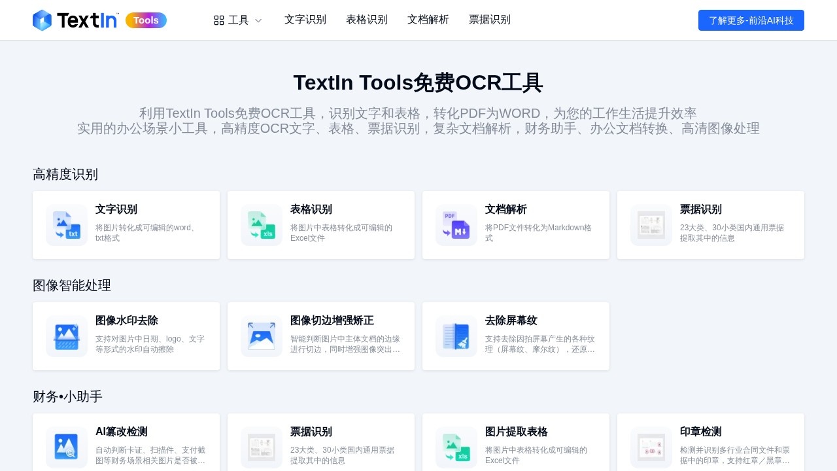
Task: Click the 财务•小助手 section heading
Action: [x=67, y=397]
